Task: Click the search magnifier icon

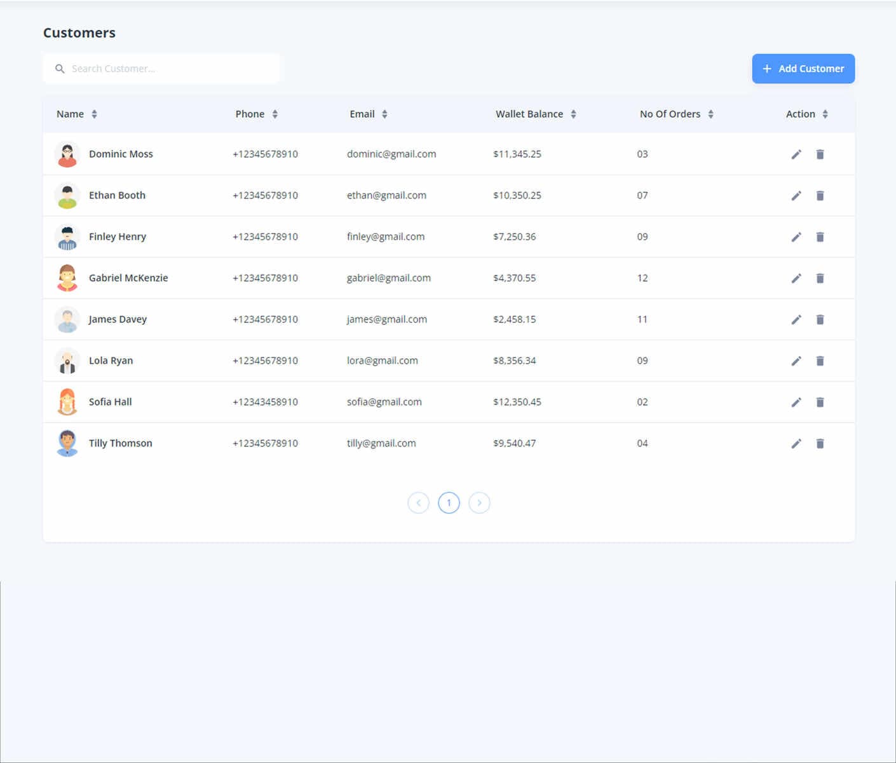Action: (x=60, y=69)
